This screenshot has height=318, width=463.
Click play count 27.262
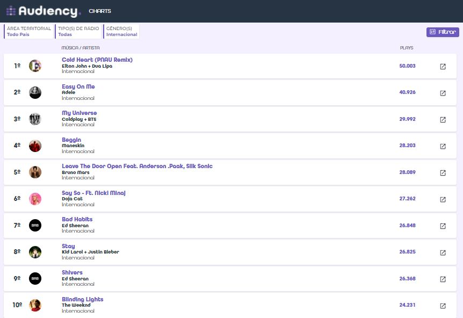click(x=407, y=198)
